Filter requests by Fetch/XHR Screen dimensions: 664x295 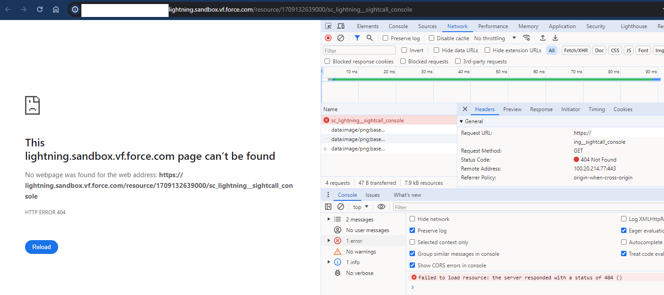576,50
